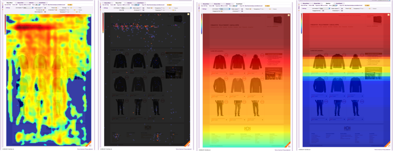Toggle 1+ minute only in the Mouse Move panel
The image size is (393, 151).
click(x=44, y=10)
